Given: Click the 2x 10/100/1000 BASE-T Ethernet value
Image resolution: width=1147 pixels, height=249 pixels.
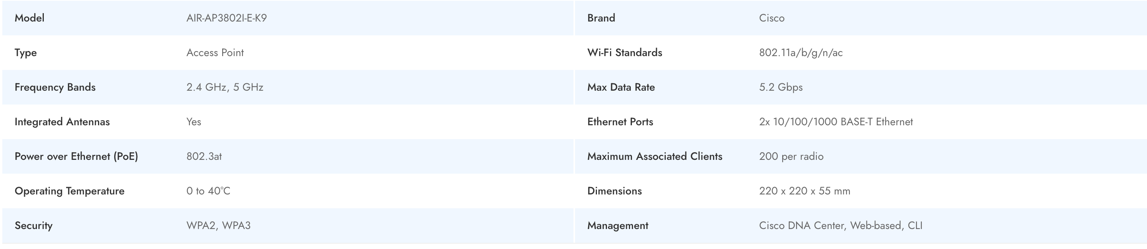Looking at the screenshot, I should [835, 122].
